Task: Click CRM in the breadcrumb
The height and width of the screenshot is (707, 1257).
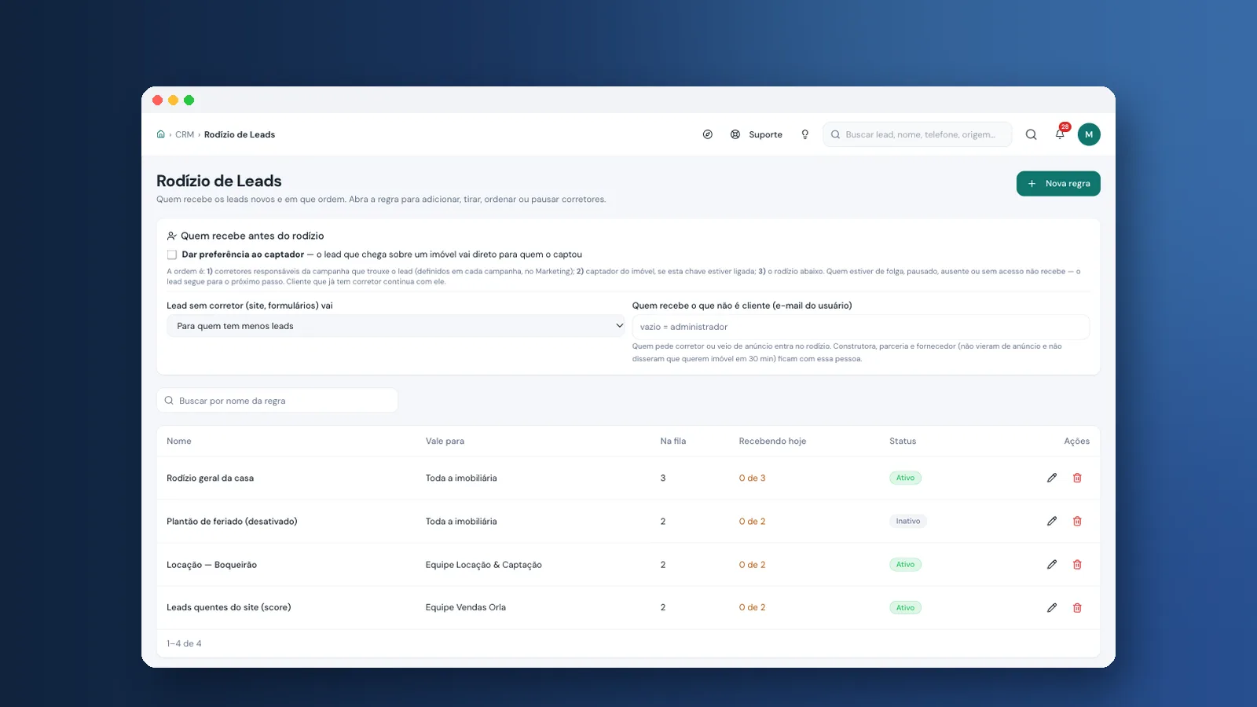Action: [185, 134]
